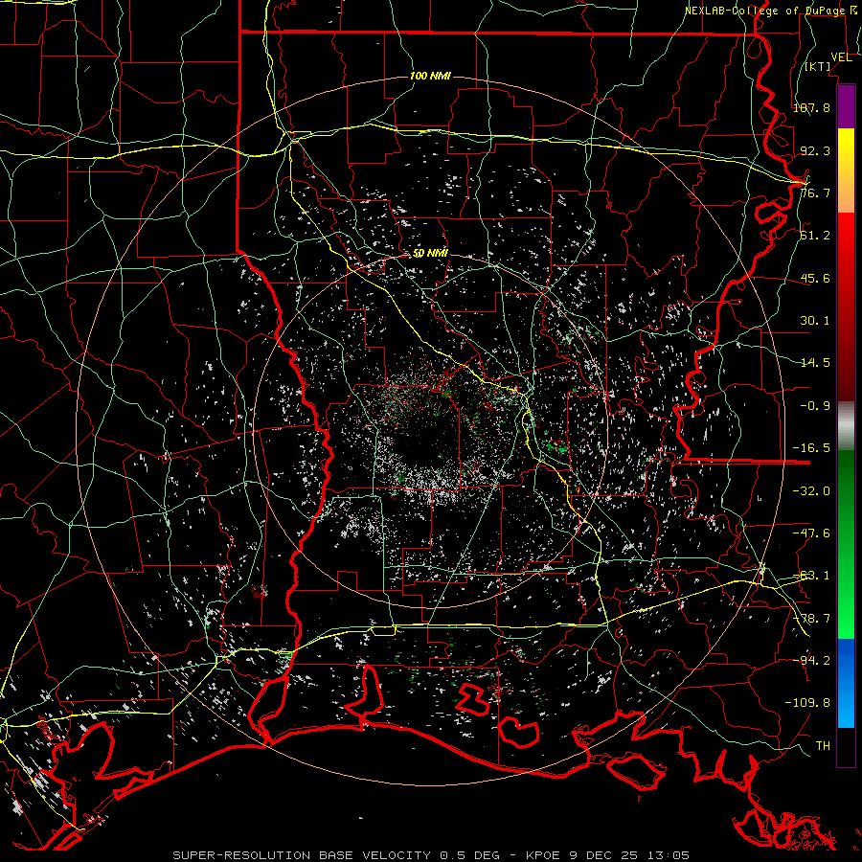Click the -47.6 value on velocity scale
Viewport: 862px width, 862px height.
pos(811,533)
